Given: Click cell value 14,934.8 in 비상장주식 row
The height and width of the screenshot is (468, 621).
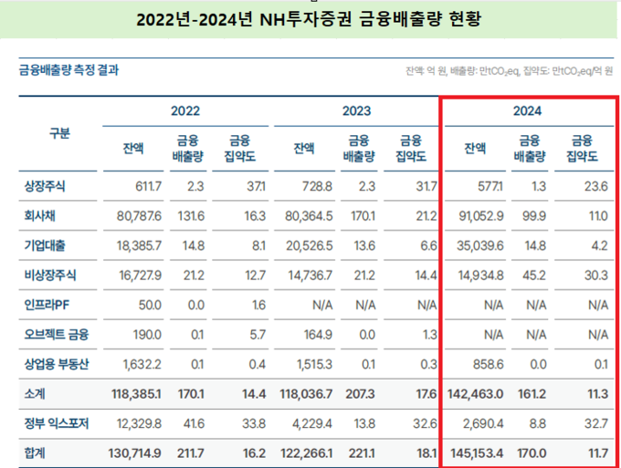Looking at the screenshot, I should (480, 276).
